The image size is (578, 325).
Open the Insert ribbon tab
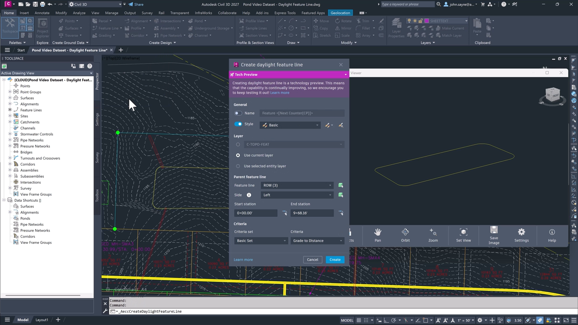click(24, 13)
